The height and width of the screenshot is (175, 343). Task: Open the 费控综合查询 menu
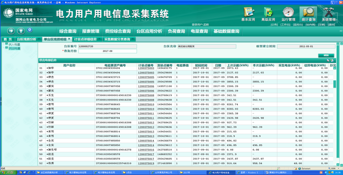tap(118, 31)
